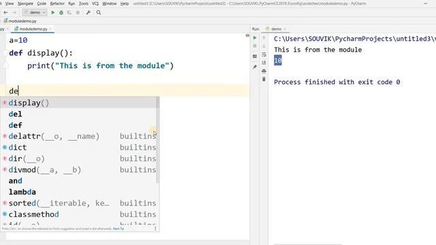The image size is (436, 245).
Task: Open the Window menu
Action: click(109, 3)
